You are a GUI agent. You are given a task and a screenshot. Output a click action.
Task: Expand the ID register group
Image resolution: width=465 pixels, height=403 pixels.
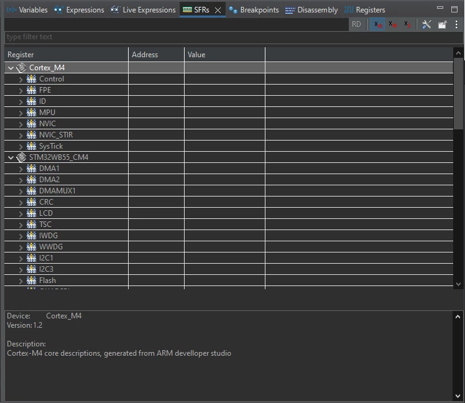pos(21,102)
